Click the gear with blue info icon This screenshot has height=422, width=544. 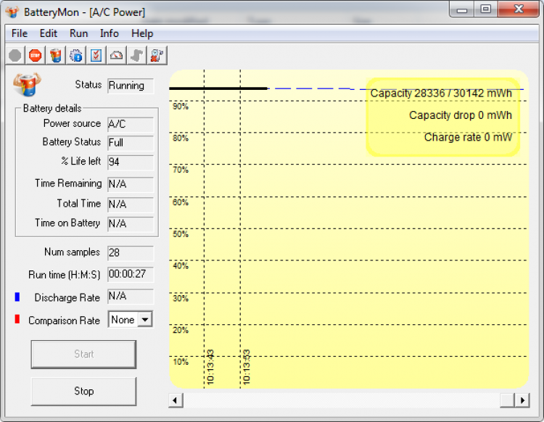[x=76, y=56]
